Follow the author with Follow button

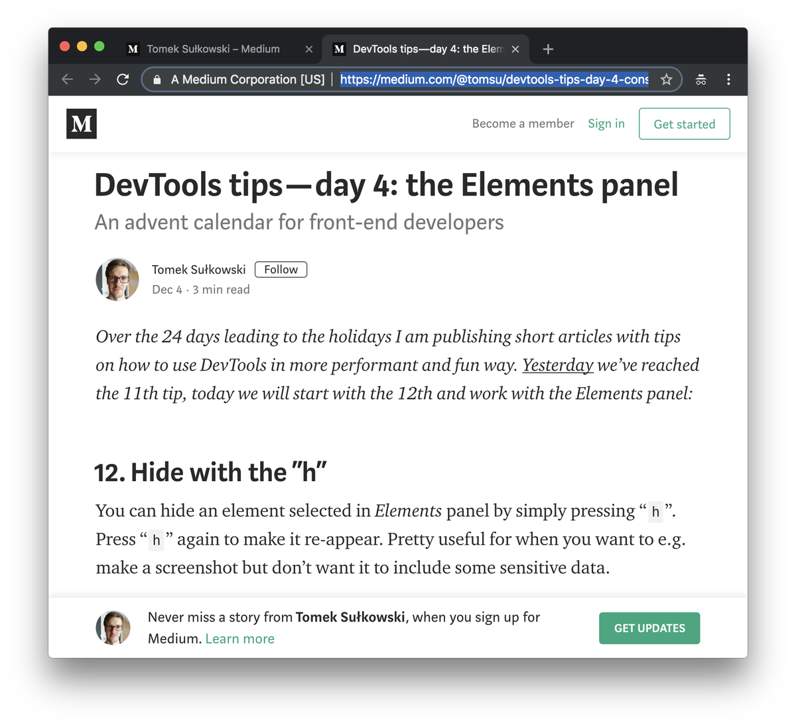[281, 270]
